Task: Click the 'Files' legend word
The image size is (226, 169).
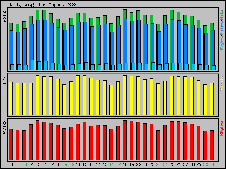Action: click(222, 29)
